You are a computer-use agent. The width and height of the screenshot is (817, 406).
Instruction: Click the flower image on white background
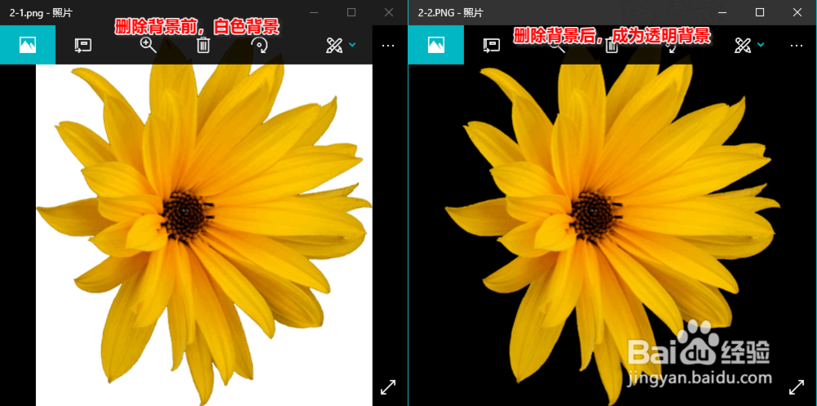[x=203, y=234]
